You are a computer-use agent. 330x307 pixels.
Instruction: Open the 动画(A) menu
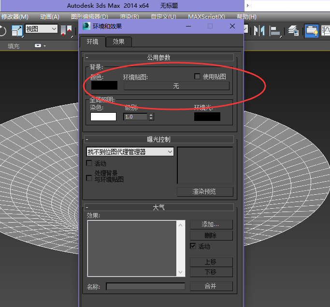(x=50, y=16)
